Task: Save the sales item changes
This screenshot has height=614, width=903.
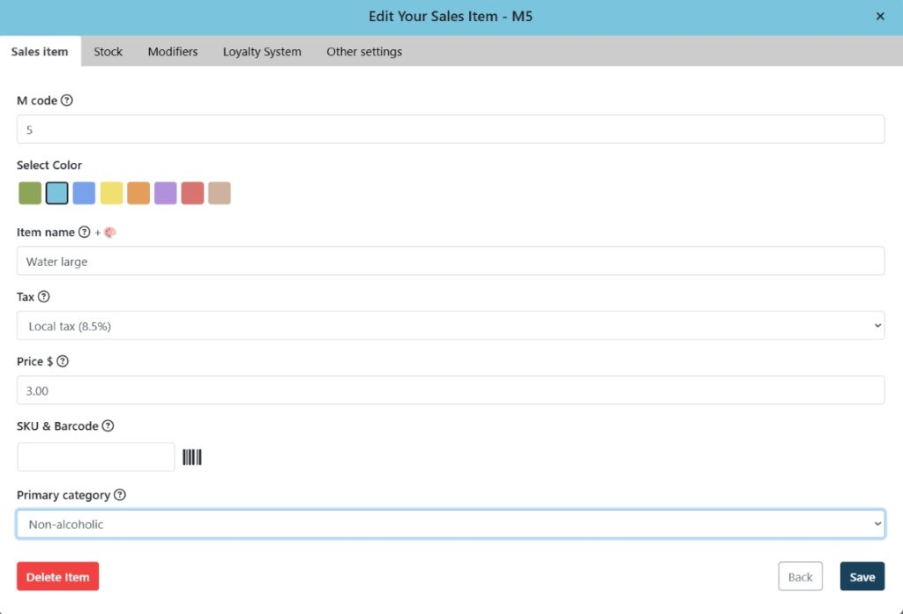Action: tap(862, 577)
